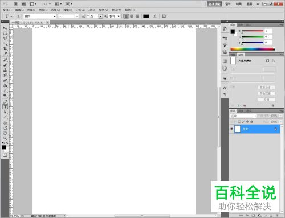This screenshot has width=285, height=218.
Task: Select the Horizontal Type tool in toolbox
Action: [5, 106]
